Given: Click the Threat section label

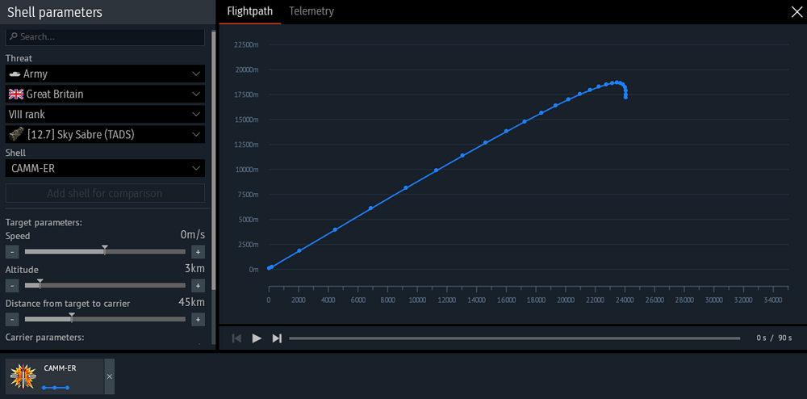Looking at the screenshot, I should point(19,58).
